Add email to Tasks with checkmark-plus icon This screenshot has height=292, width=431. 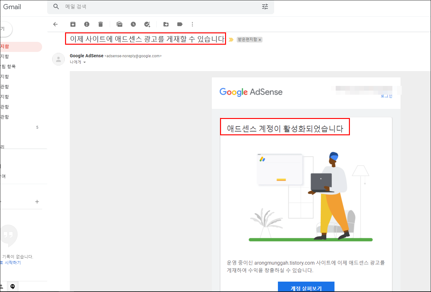(147, 24)
